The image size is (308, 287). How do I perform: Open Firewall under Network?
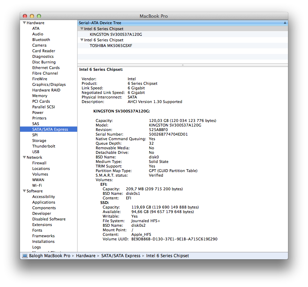(39, 163)
